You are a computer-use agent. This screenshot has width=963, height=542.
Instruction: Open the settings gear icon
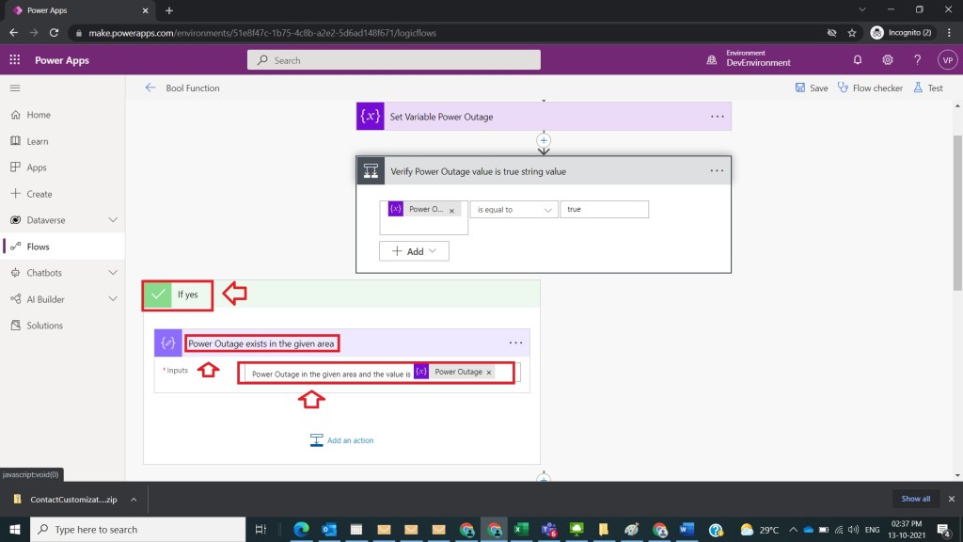click(x=888, y=60)
